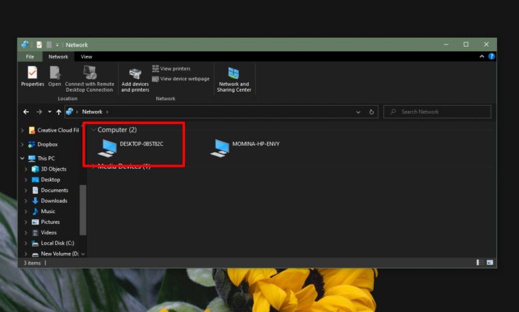Click View device webpage

pos(181,79)
